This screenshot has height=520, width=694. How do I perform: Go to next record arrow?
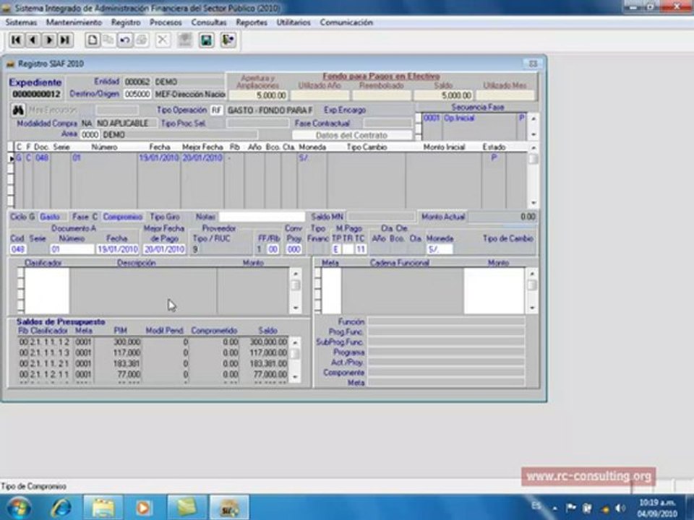click(x=49, y=40)
